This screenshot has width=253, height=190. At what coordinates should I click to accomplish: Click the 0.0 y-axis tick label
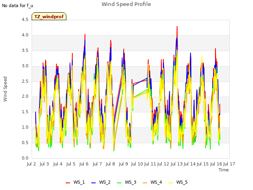[x=25, y=158]
